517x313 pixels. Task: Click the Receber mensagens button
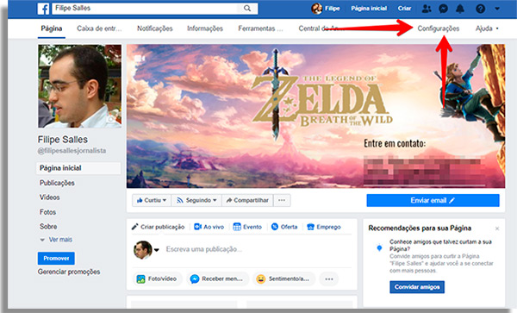(x=217, y=279)
